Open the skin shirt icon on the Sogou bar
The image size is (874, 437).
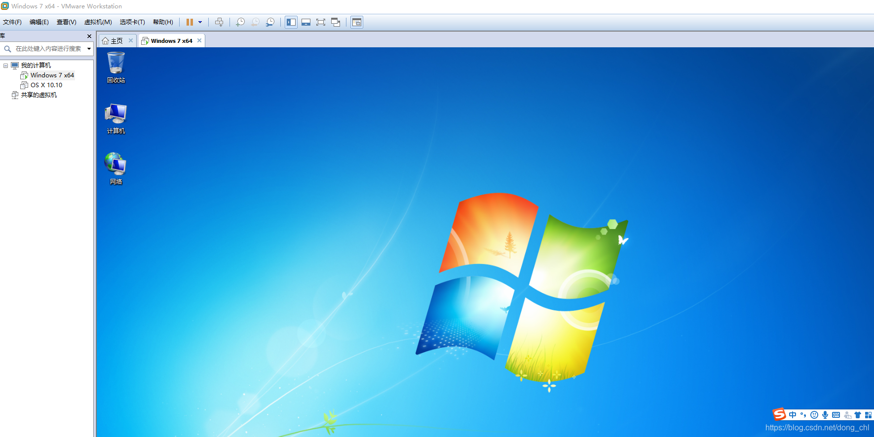(858, 415)
